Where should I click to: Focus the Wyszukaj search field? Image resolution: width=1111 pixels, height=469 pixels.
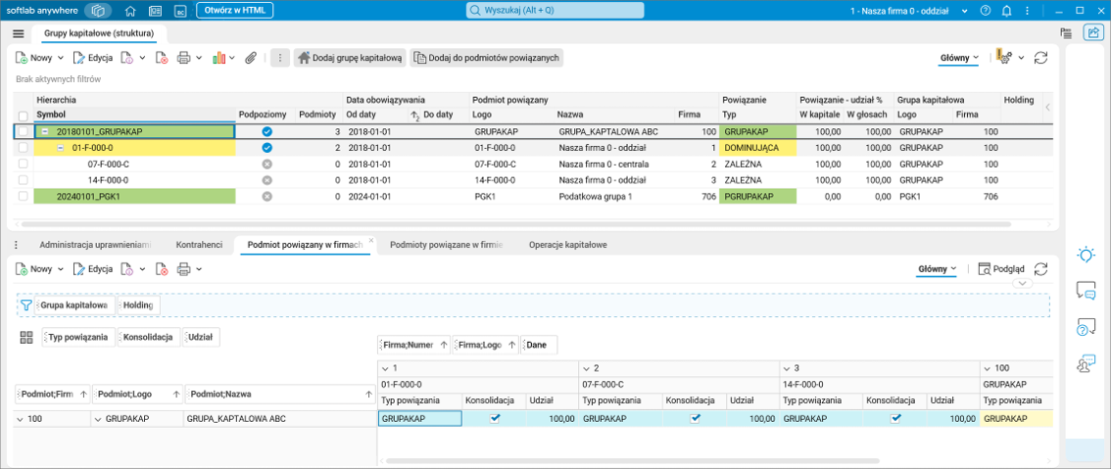click(555, 11)
